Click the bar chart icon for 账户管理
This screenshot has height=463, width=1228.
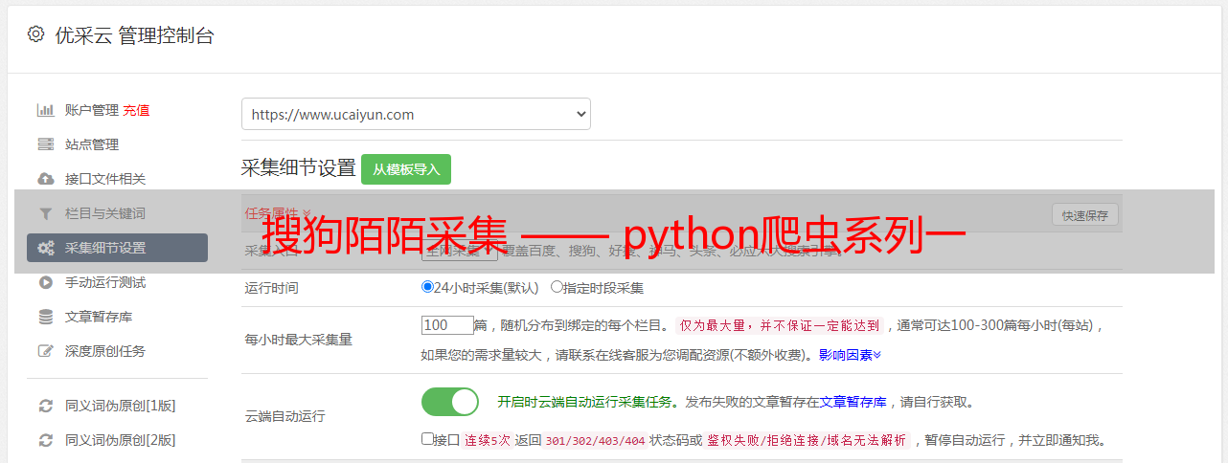(x=45, y=110)
